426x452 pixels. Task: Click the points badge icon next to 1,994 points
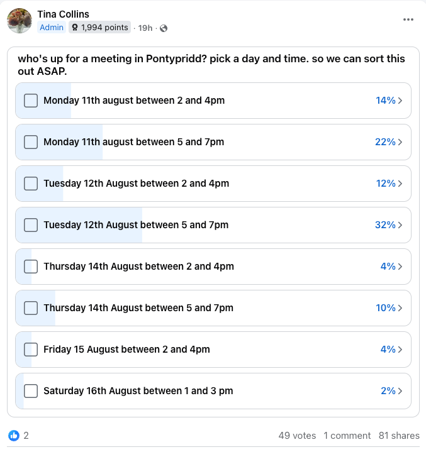coord(75,28)
